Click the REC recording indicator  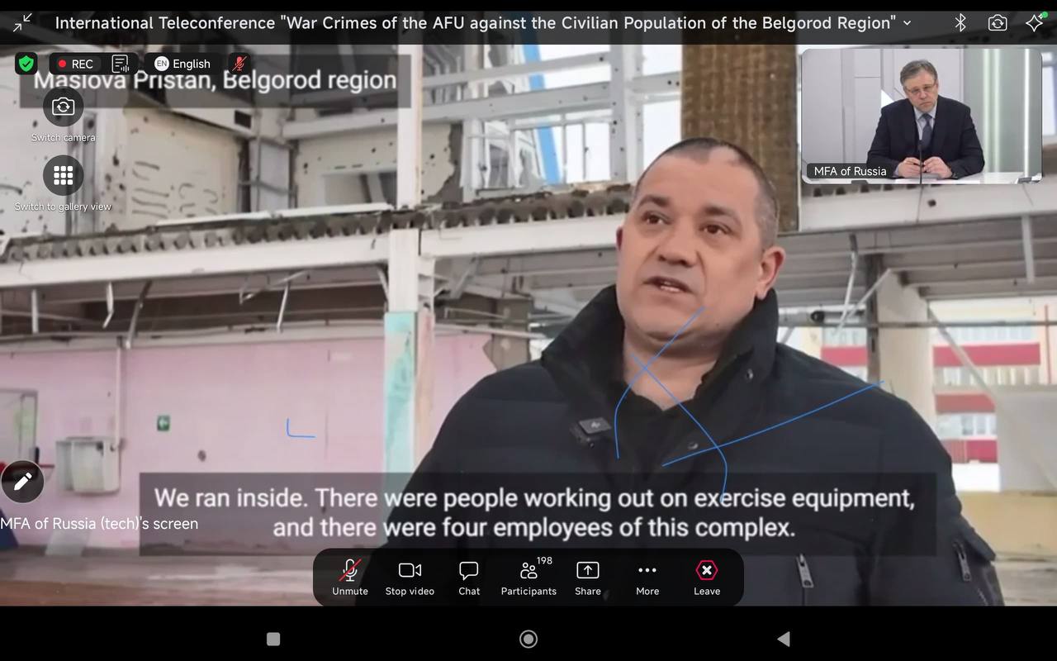point(75,64)
